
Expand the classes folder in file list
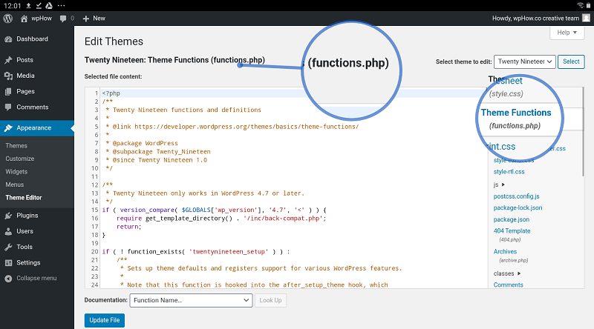pyautogui.click(x=507, y=273)
